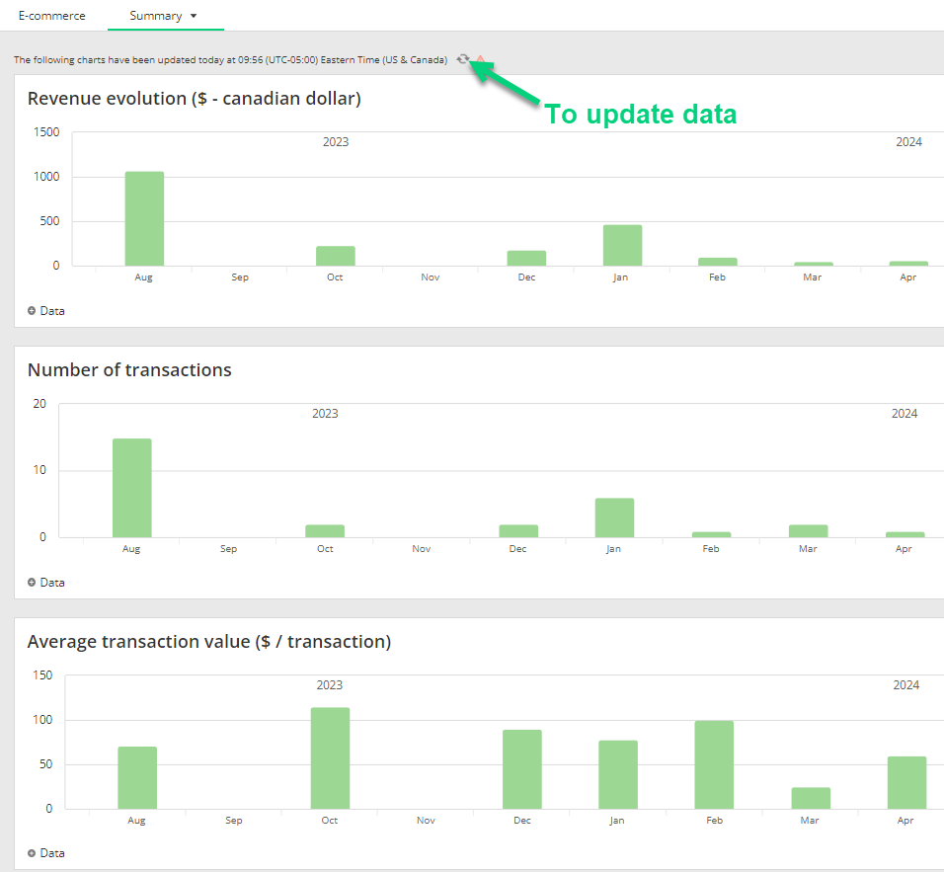Click the Sep label in Number of transactions chart
944x872 pixels.
pyautogui.click(x=228, y=549)
